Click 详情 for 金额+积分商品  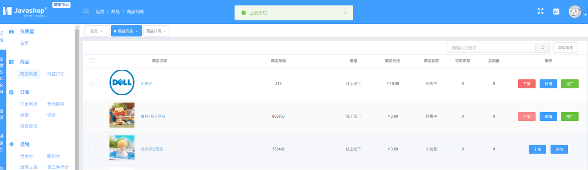[548, 116]
